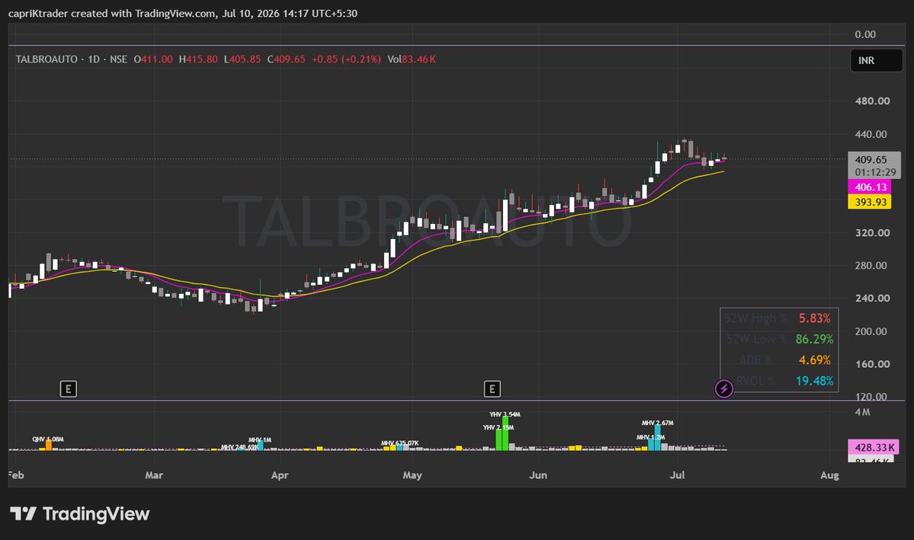Click the magenta moving average label 406.13

pos(871,187)
